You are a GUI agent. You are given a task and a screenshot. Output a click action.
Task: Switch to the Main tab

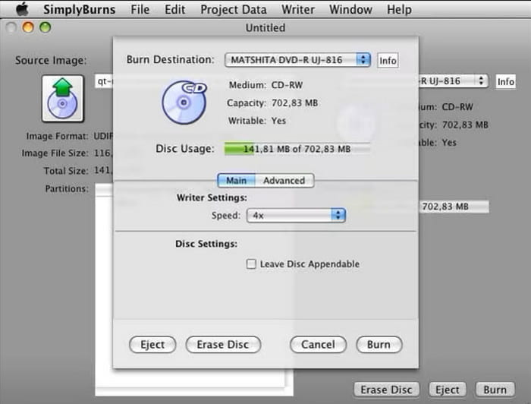click(237, 180)
